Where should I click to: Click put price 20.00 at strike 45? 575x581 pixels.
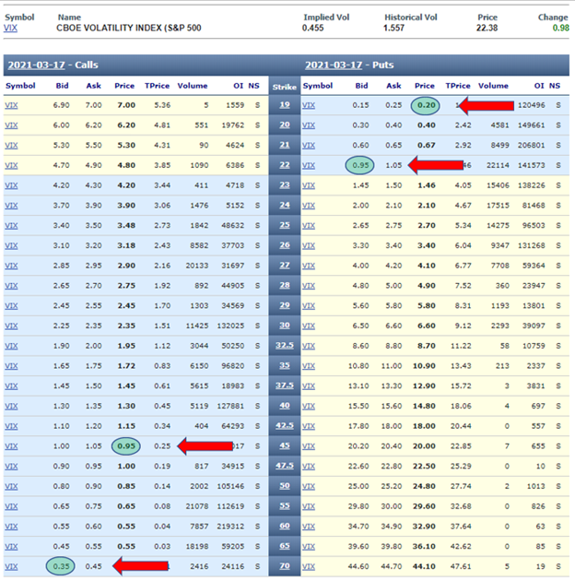[x=424, y=446]
